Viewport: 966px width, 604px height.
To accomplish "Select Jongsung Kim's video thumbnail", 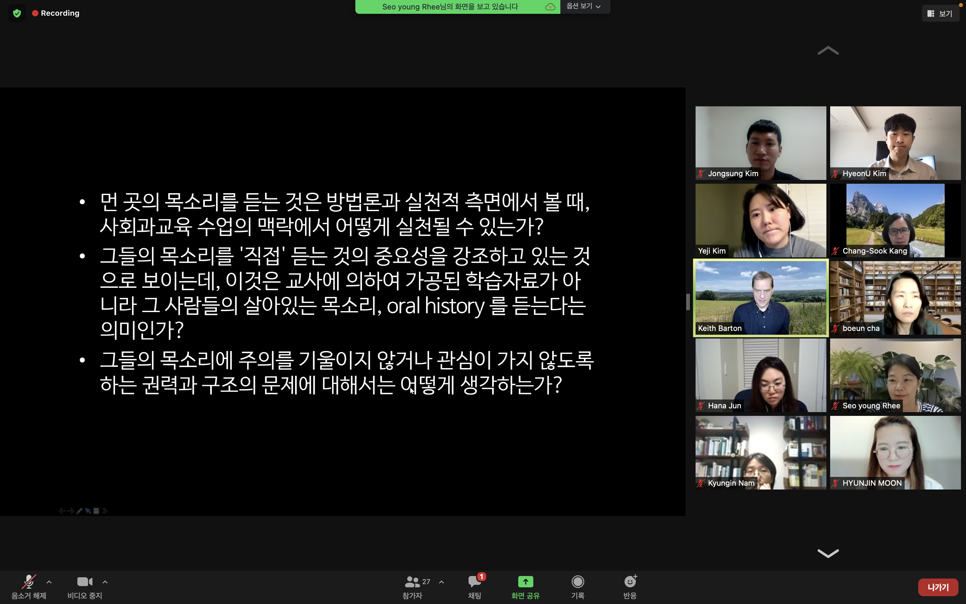I will [x=761, y=143].
